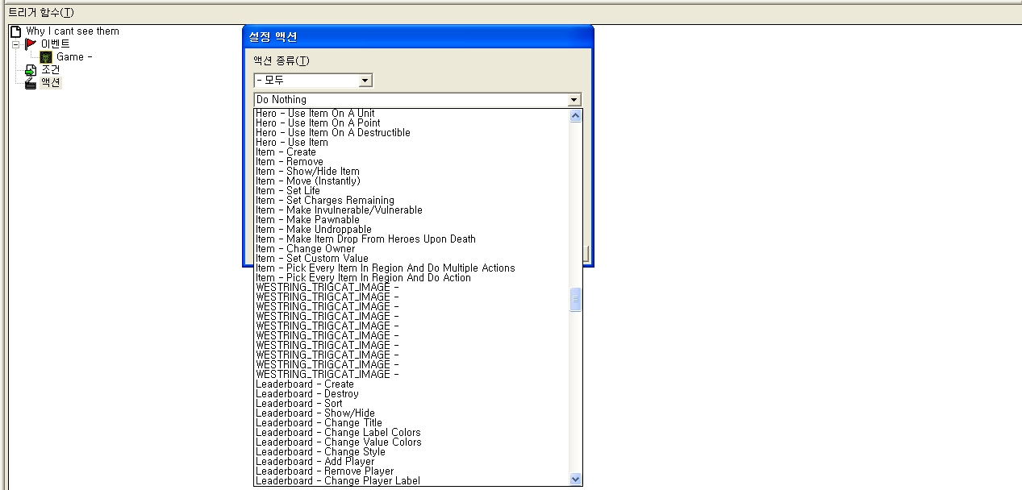Image resolution: width=1022 pixels, height=490 pixels.
Task: Click the list scrollbar up arrow
Action: coord(575,115)
